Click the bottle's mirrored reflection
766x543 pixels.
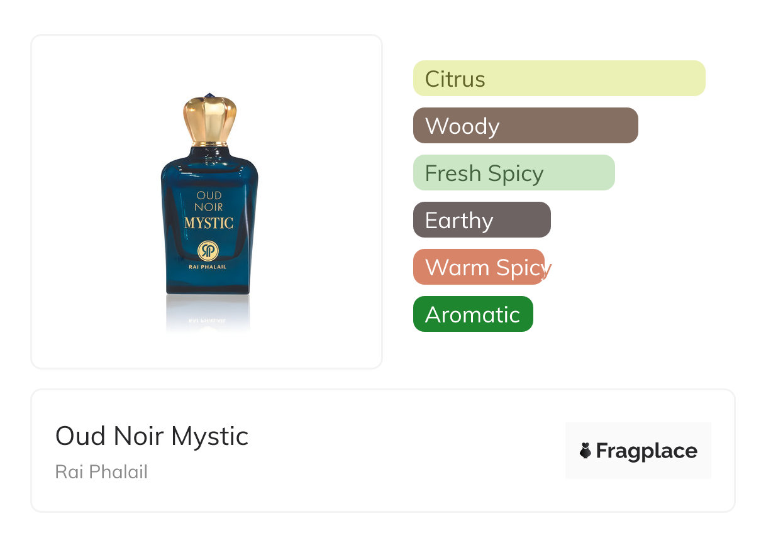click(x=208, y=315)
